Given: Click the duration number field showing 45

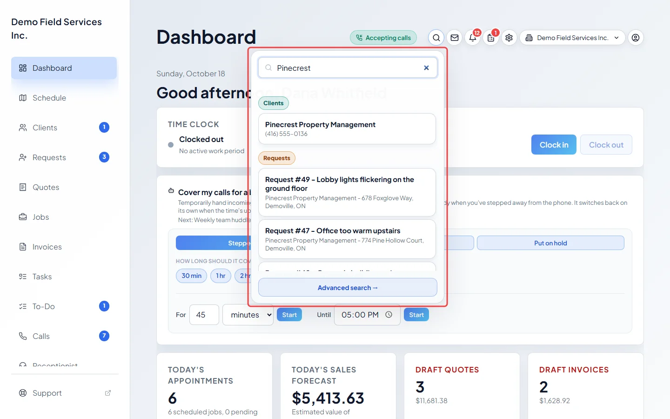Looking at the screenshot, I should tap(204, 315).
